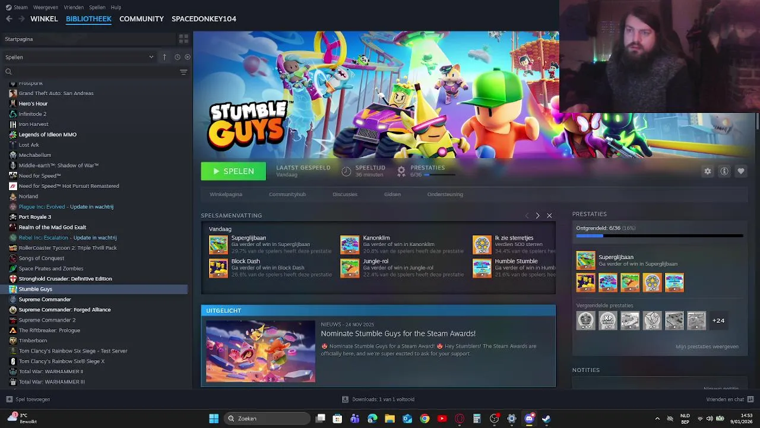This screenshot has width=760, height=428.
Task: Open the Winkelpagina link
Action: tap(226, 194)
